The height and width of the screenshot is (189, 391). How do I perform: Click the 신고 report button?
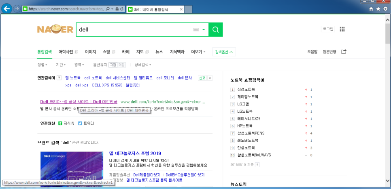(x=202, y=78)
